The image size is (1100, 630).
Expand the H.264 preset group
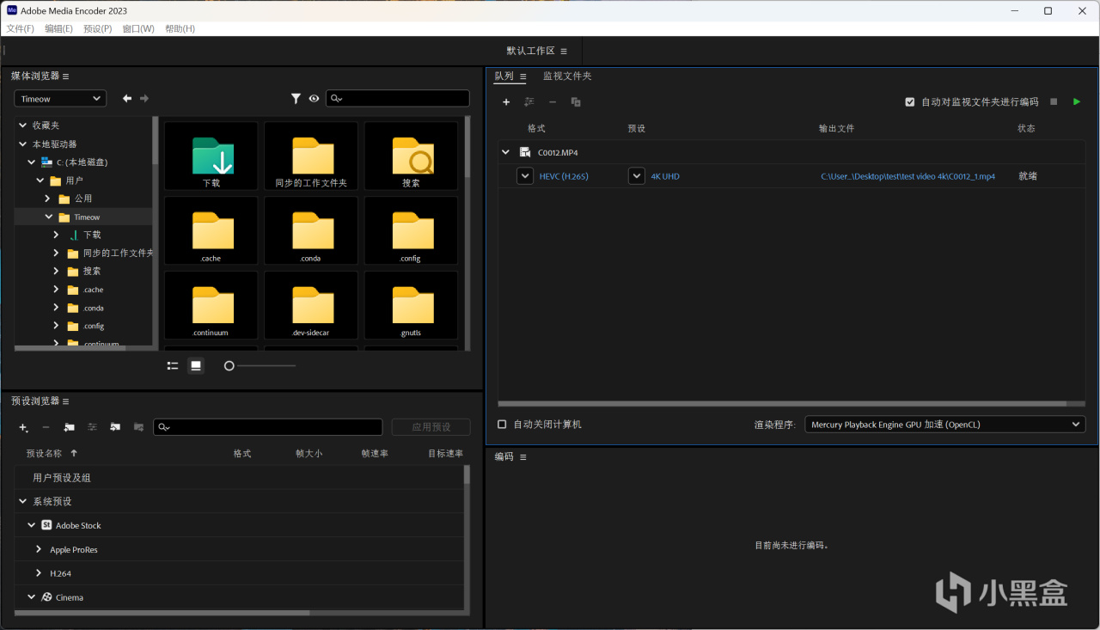(x=39, y=573)
